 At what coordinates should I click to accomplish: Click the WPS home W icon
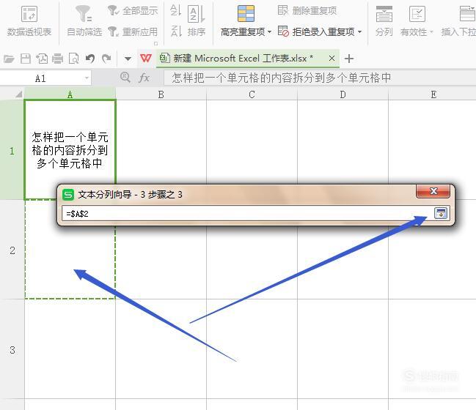146,58
